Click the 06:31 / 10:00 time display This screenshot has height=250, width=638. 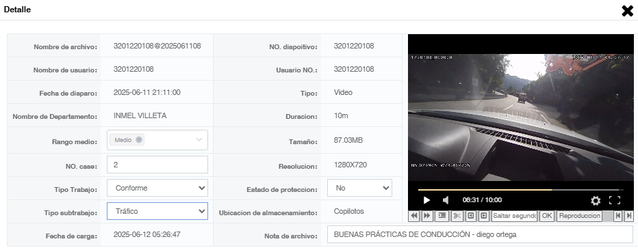(x=482, y=200)
